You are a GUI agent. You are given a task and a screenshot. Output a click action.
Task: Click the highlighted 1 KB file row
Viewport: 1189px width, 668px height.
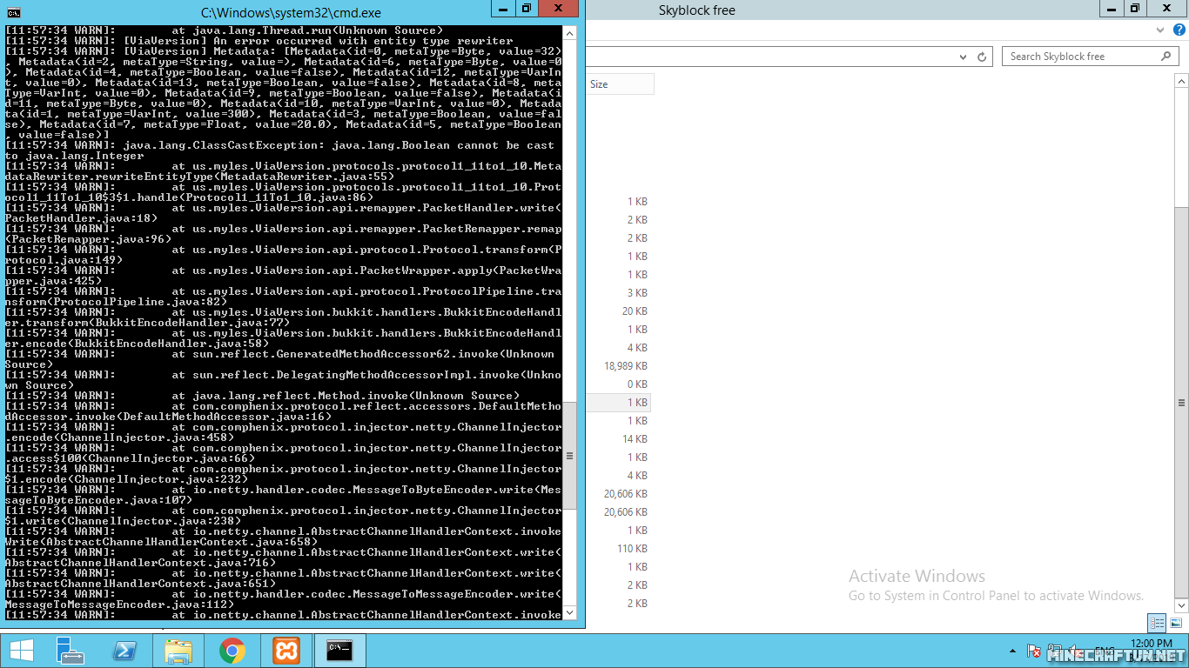(x=618, y=403)
